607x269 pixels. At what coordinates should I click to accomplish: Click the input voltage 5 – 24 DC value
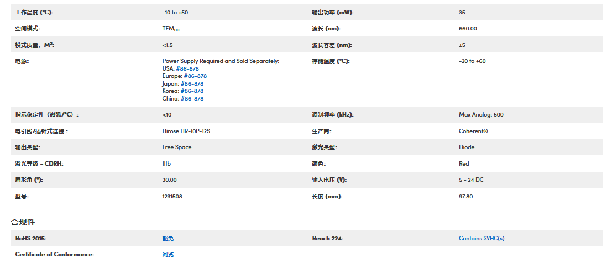471,180
